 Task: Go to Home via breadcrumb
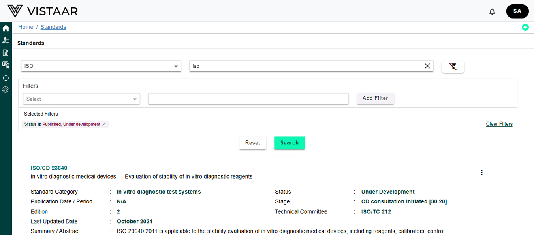pos(26,27)
